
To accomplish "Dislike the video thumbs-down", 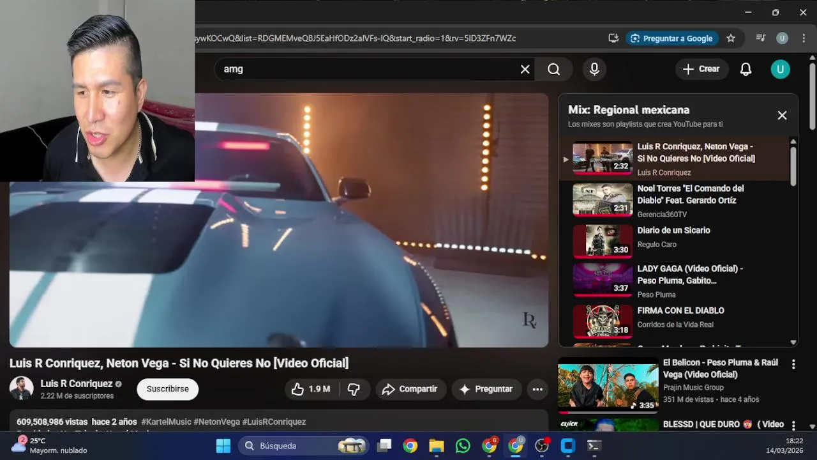I will (x=354, y=389).
